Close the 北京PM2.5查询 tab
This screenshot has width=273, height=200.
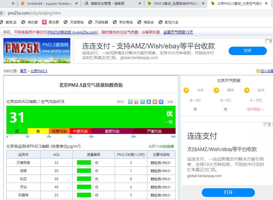point(266,3)
